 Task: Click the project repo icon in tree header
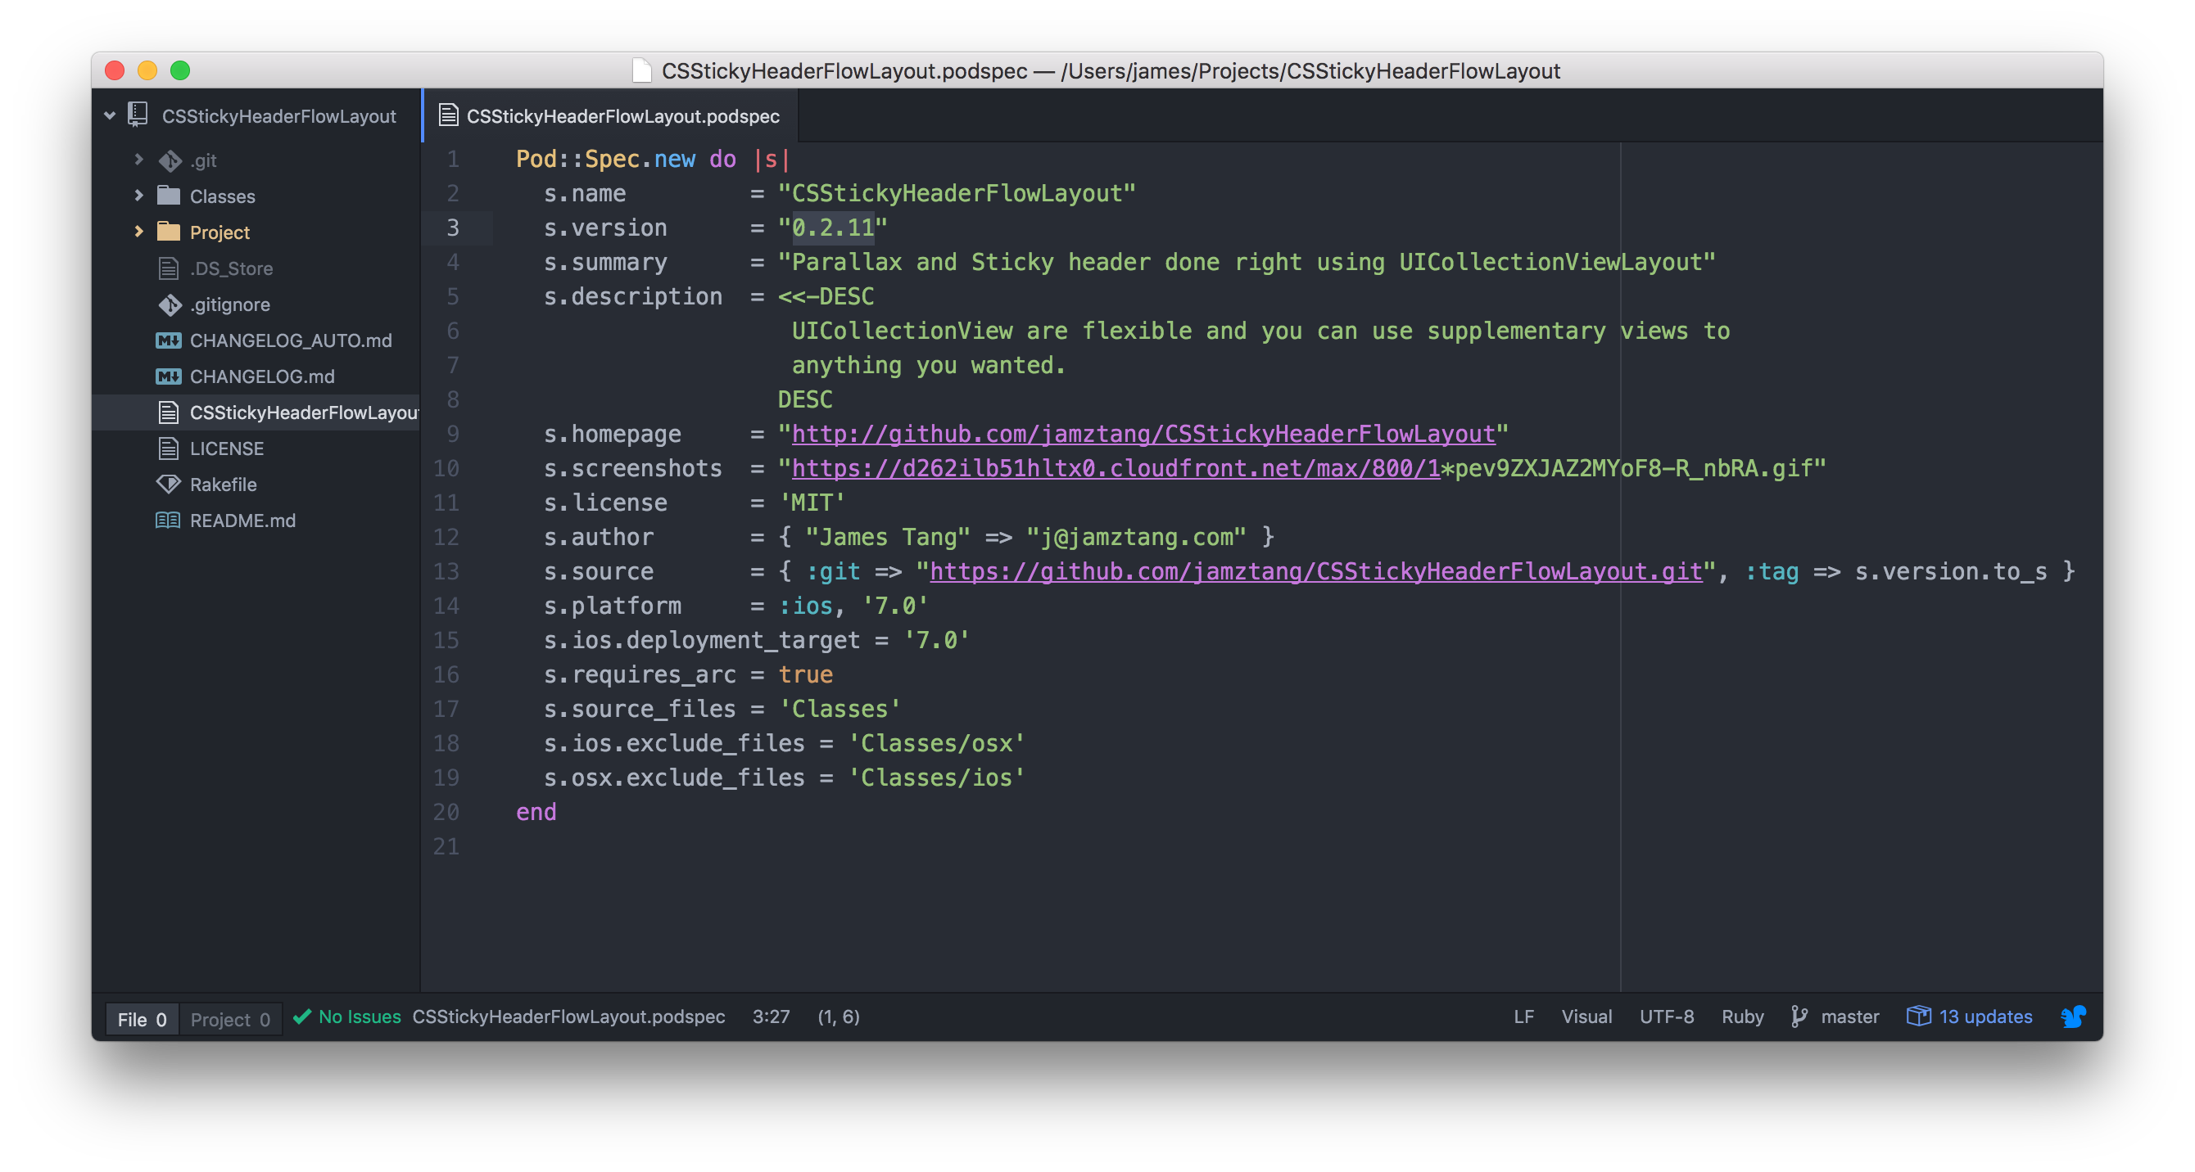(x=138, y=114)
